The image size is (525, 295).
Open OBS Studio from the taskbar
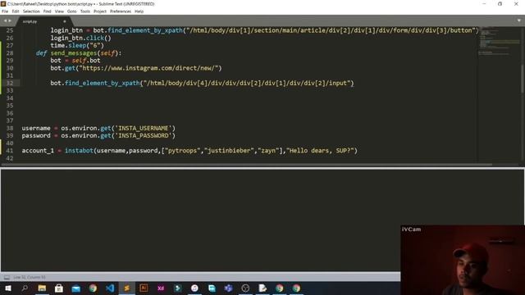click(x=245, y=288)
